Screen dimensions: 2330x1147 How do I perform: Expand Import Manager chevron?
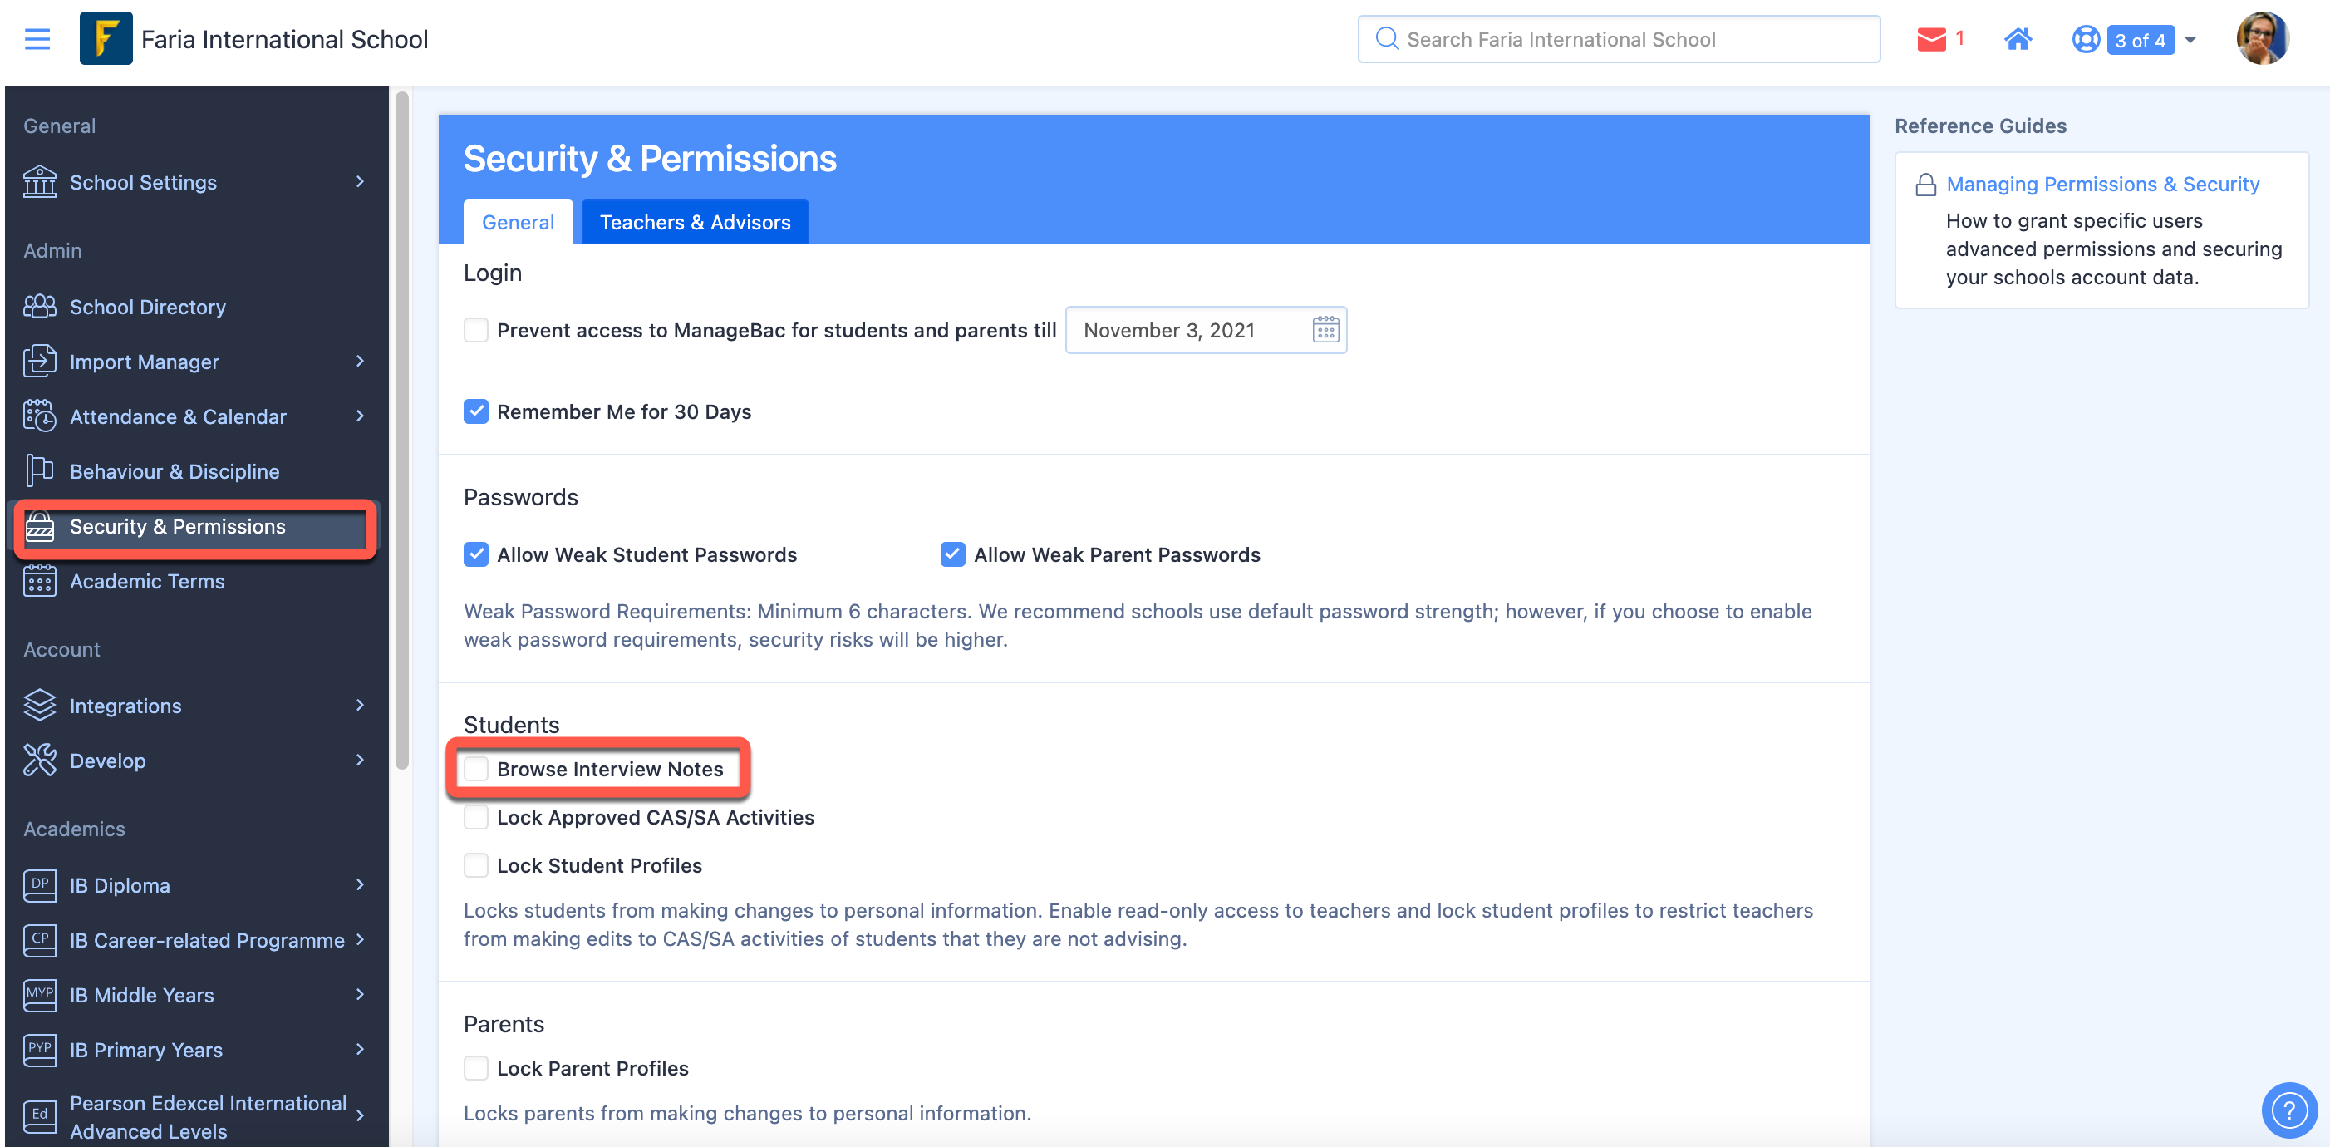click(360, 362)
